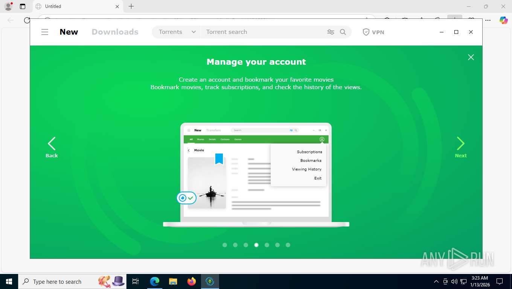Click the taskbar search box
Screen dimensions: 512x289
73,281
